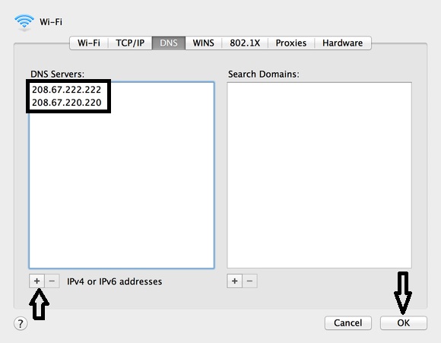Image resolution: width=441 pixels, height=343 pixels.
Task: Select DNS server 208.67.220.220
Action: tap(66, 103)
